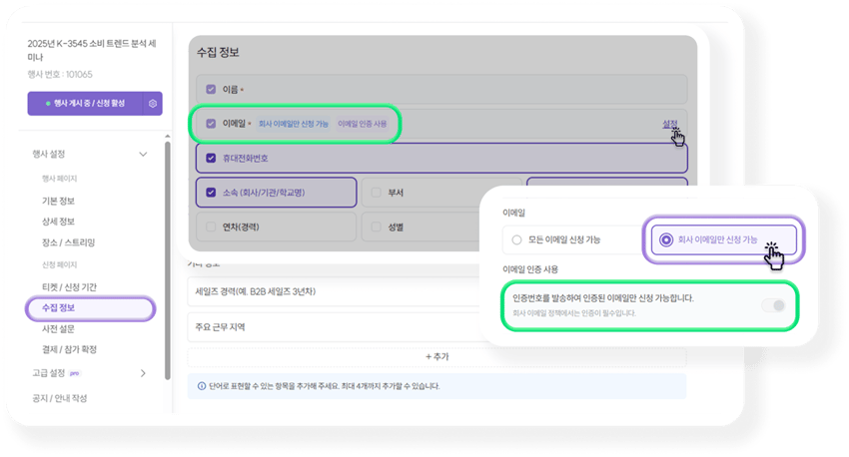The width and height of the screenshot is (849, 457).
Task: Open 기본 정보 in the sidebar
Action: tap(59, 201)
